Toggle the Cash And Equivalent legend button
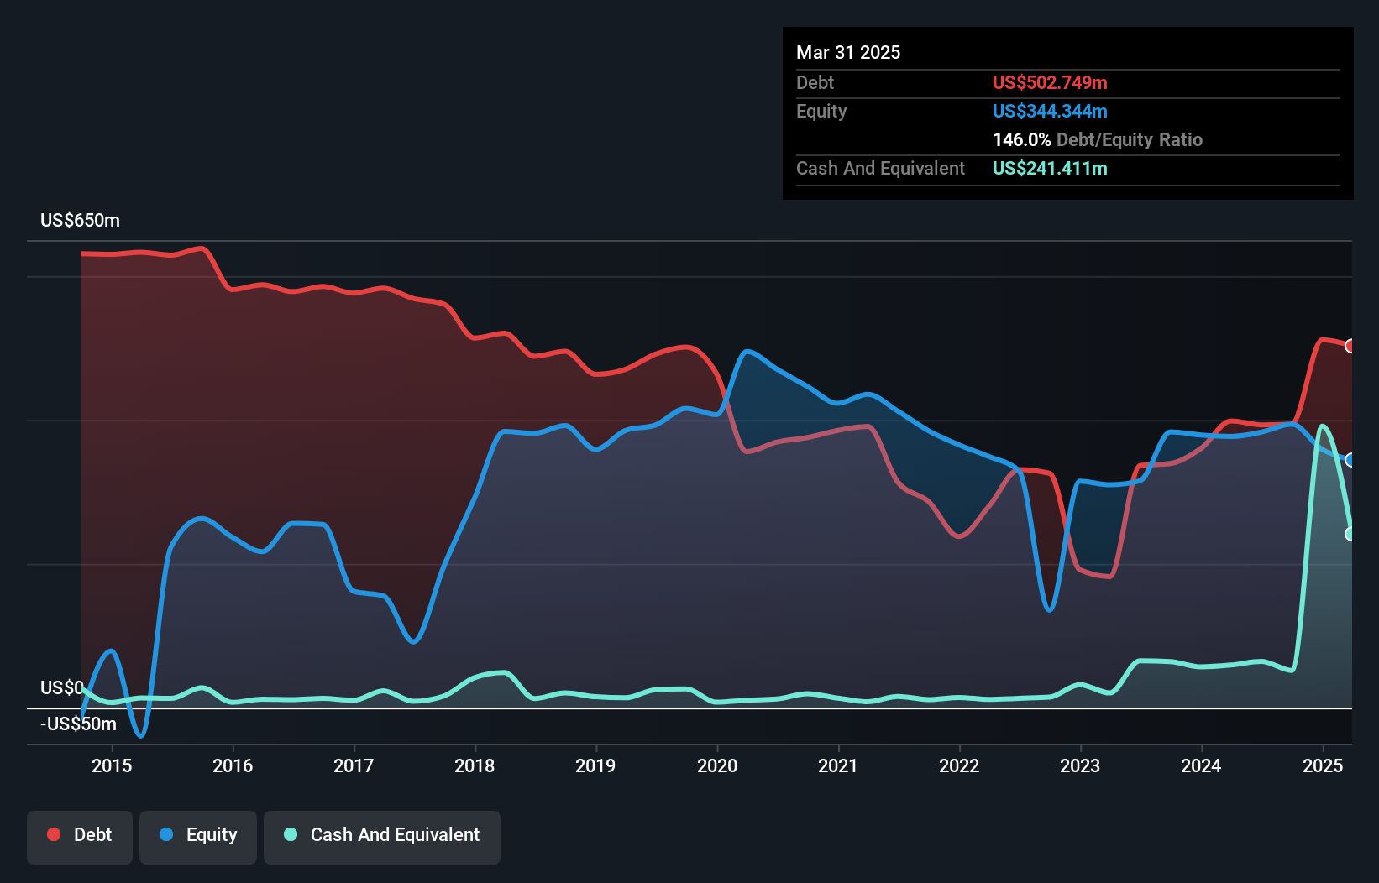Image resolution: width=1379 pixels, height=883 pixels. click(382, 836)
